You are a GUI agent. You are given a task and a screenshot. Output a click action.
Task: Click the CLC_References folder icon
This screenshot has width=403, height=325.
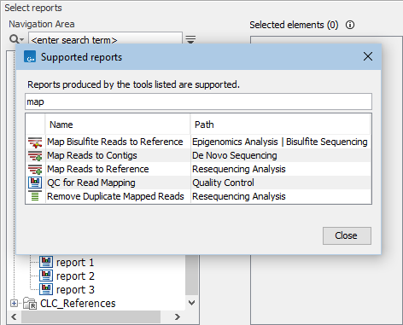30,304
